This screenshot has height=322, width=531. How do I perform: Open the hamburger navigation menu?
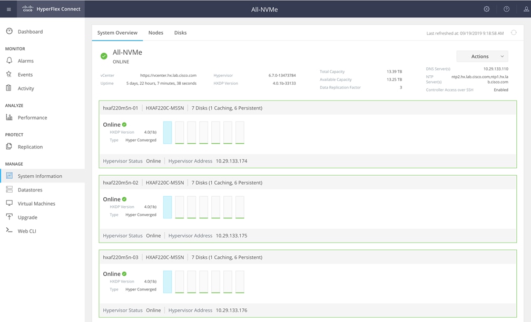(9, 9)
